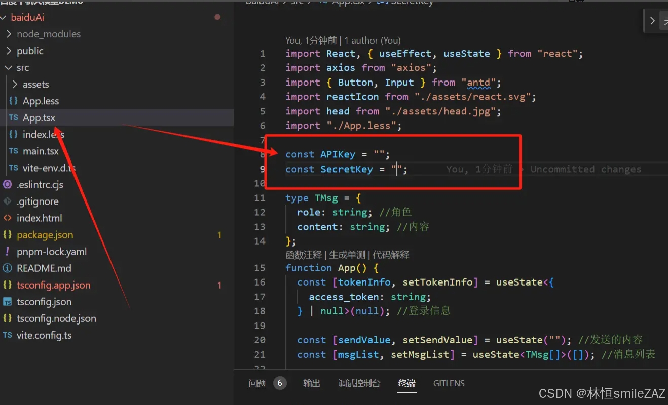Image resolution: width=668 pixels, height=405 pixels.
Task: Click the problems count badge showing 6
Action: (x=280, y=383)
